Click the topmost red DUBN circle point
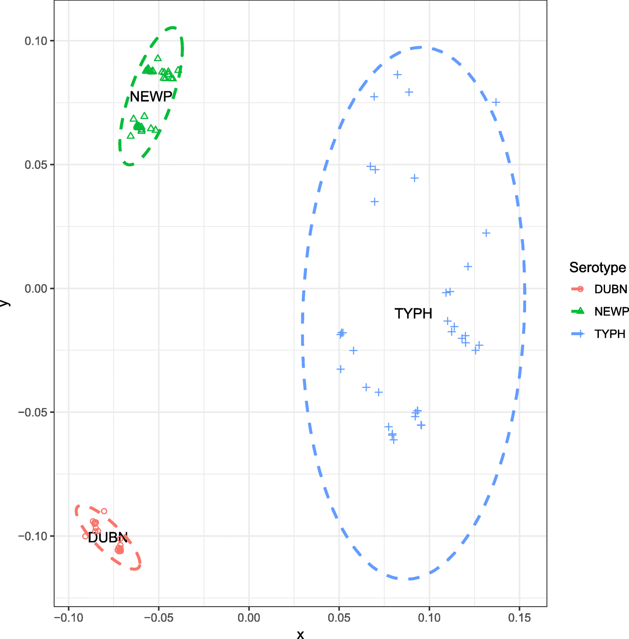This screenshot has width=629, height=639. (x=104, y=511)
